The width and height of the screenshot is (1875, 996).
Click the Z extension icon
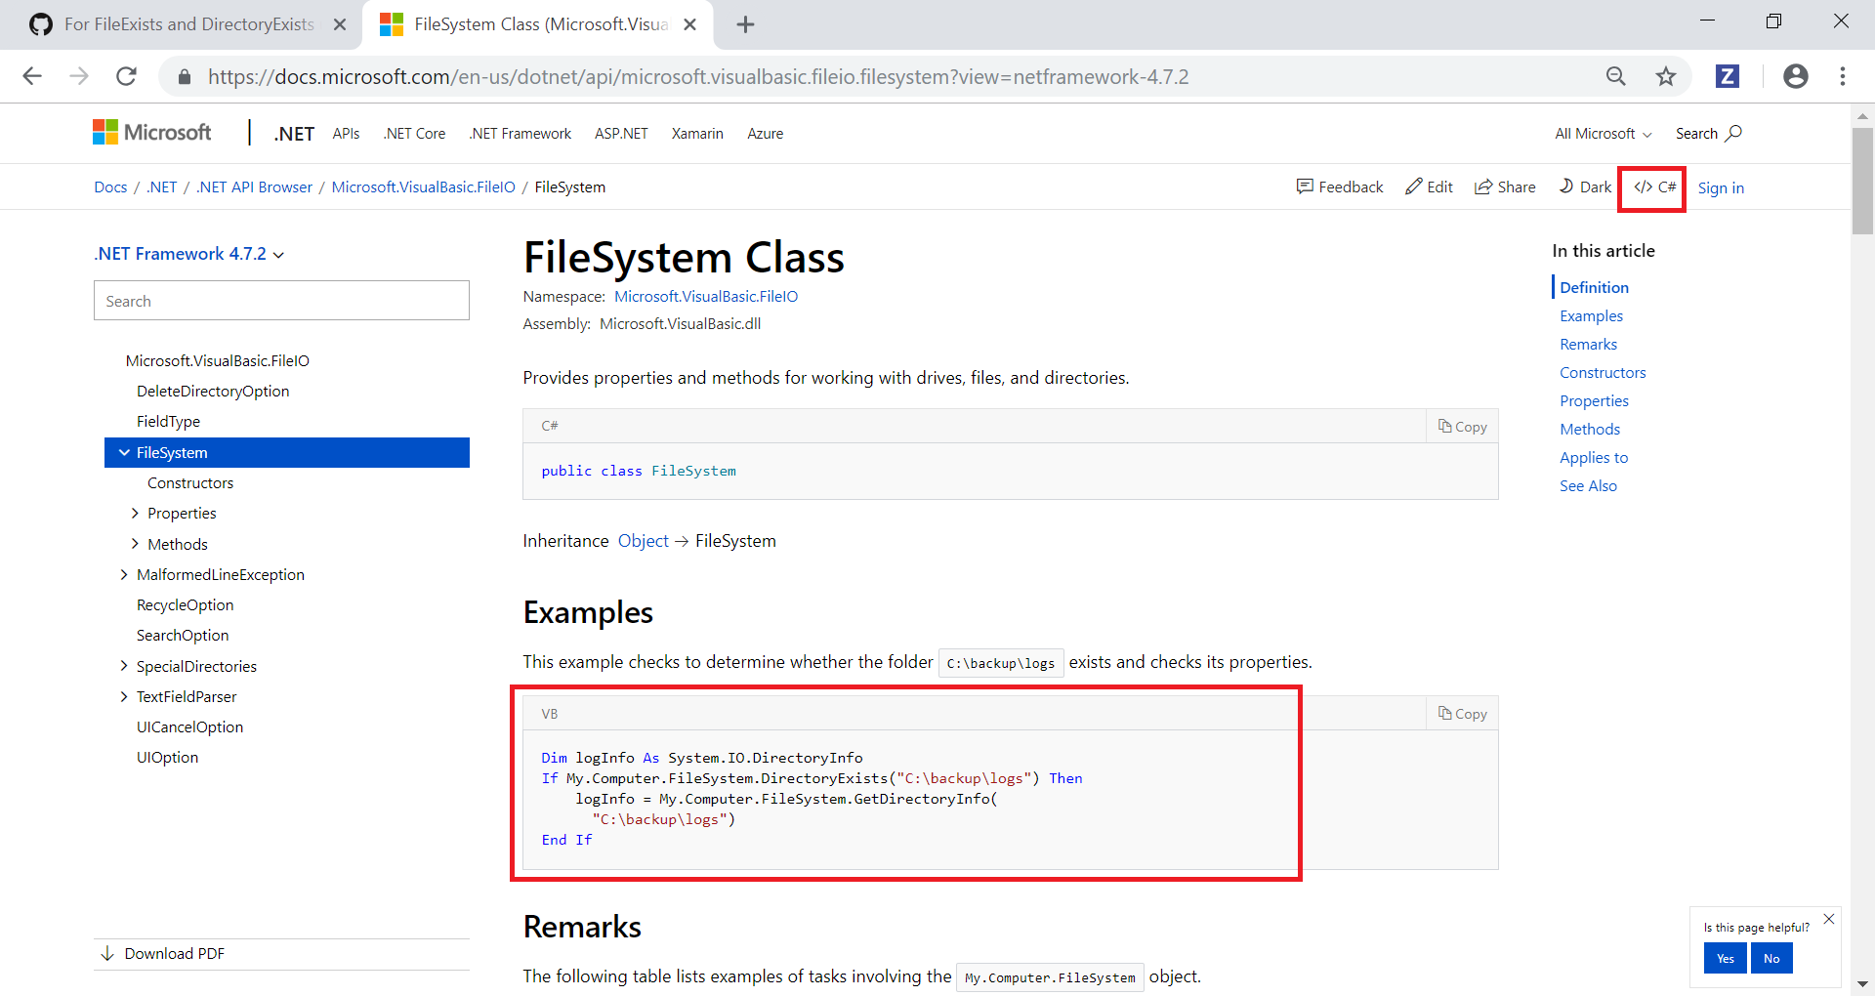coord(1728,76)
